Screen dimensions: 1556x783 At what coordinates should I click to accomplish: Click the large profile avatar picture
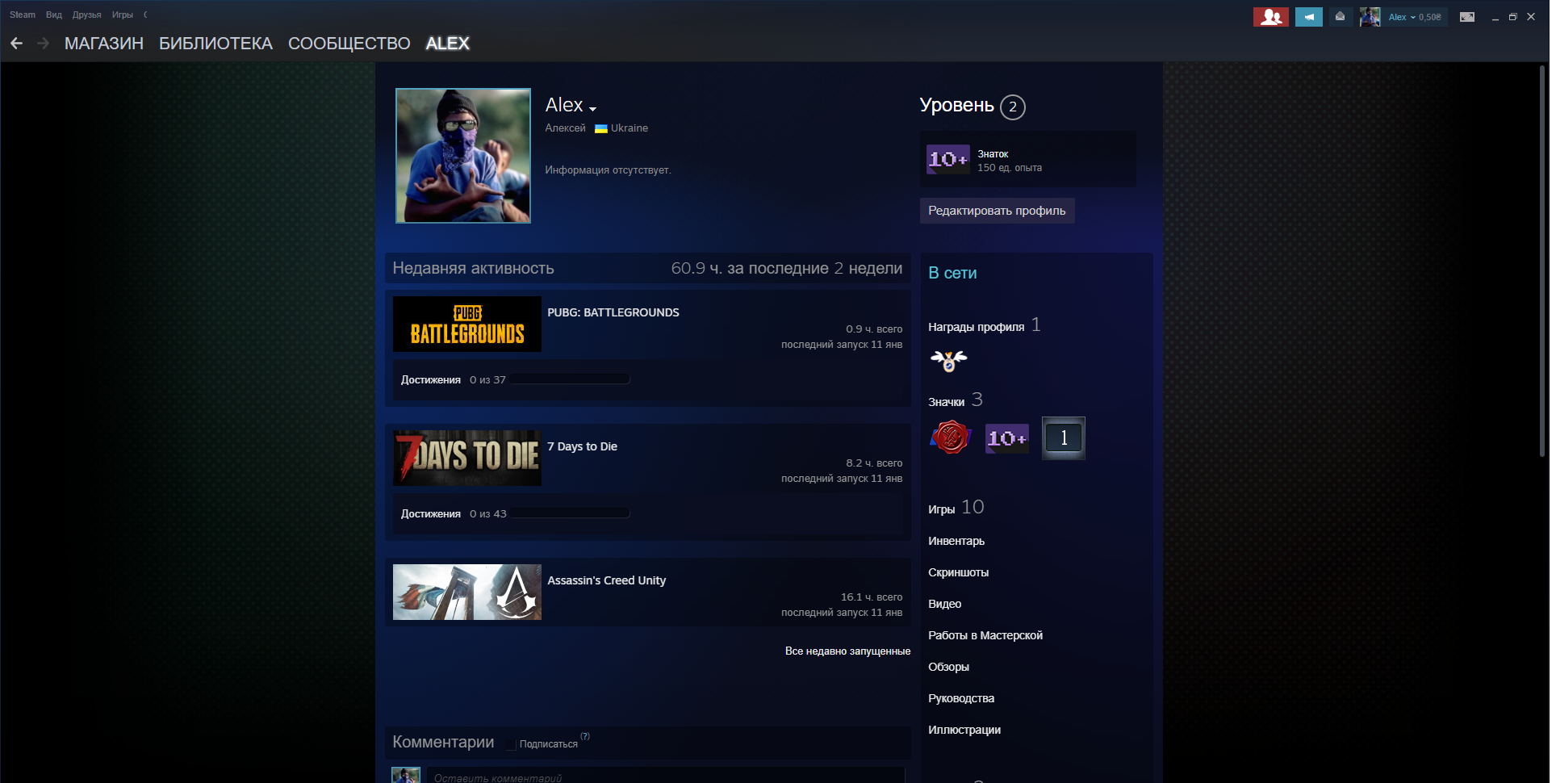462,156
